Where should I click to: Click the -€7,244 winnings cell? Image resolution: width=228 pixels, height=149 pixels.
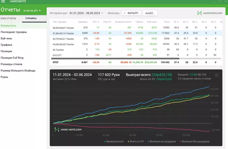pos(127,33)
